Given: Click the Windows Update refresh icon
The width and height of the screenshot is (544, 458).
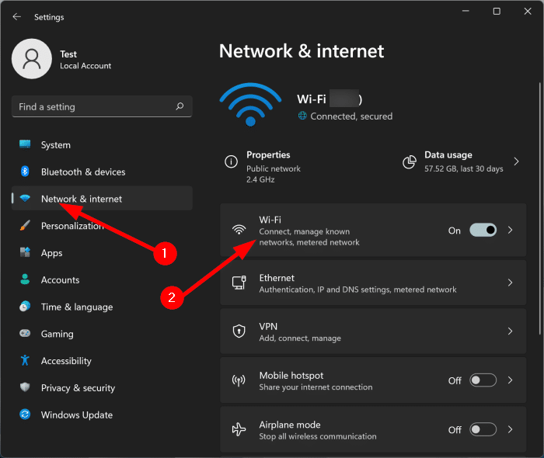Looking at the screenshot, I should click(25, 415).
